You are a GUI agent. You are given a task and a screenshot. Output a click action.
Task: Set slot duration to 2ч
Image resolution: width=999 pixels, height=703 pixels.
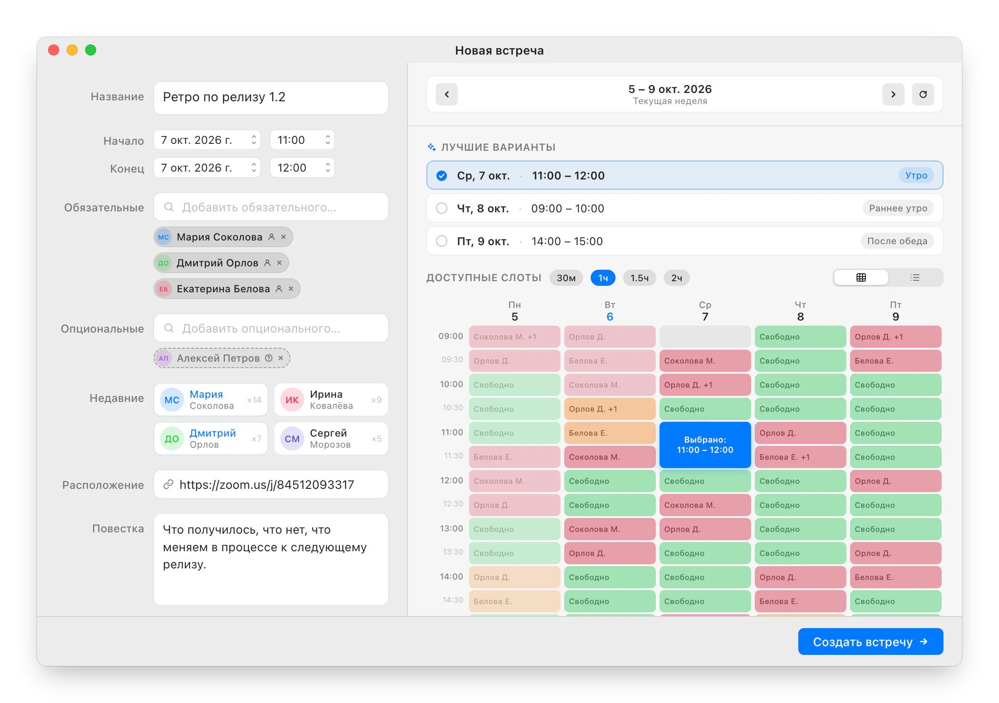(677, 278)
